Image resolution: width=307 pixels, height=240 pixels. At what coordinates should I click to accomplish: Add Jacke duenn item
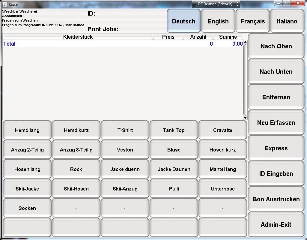tap(125, 169)
